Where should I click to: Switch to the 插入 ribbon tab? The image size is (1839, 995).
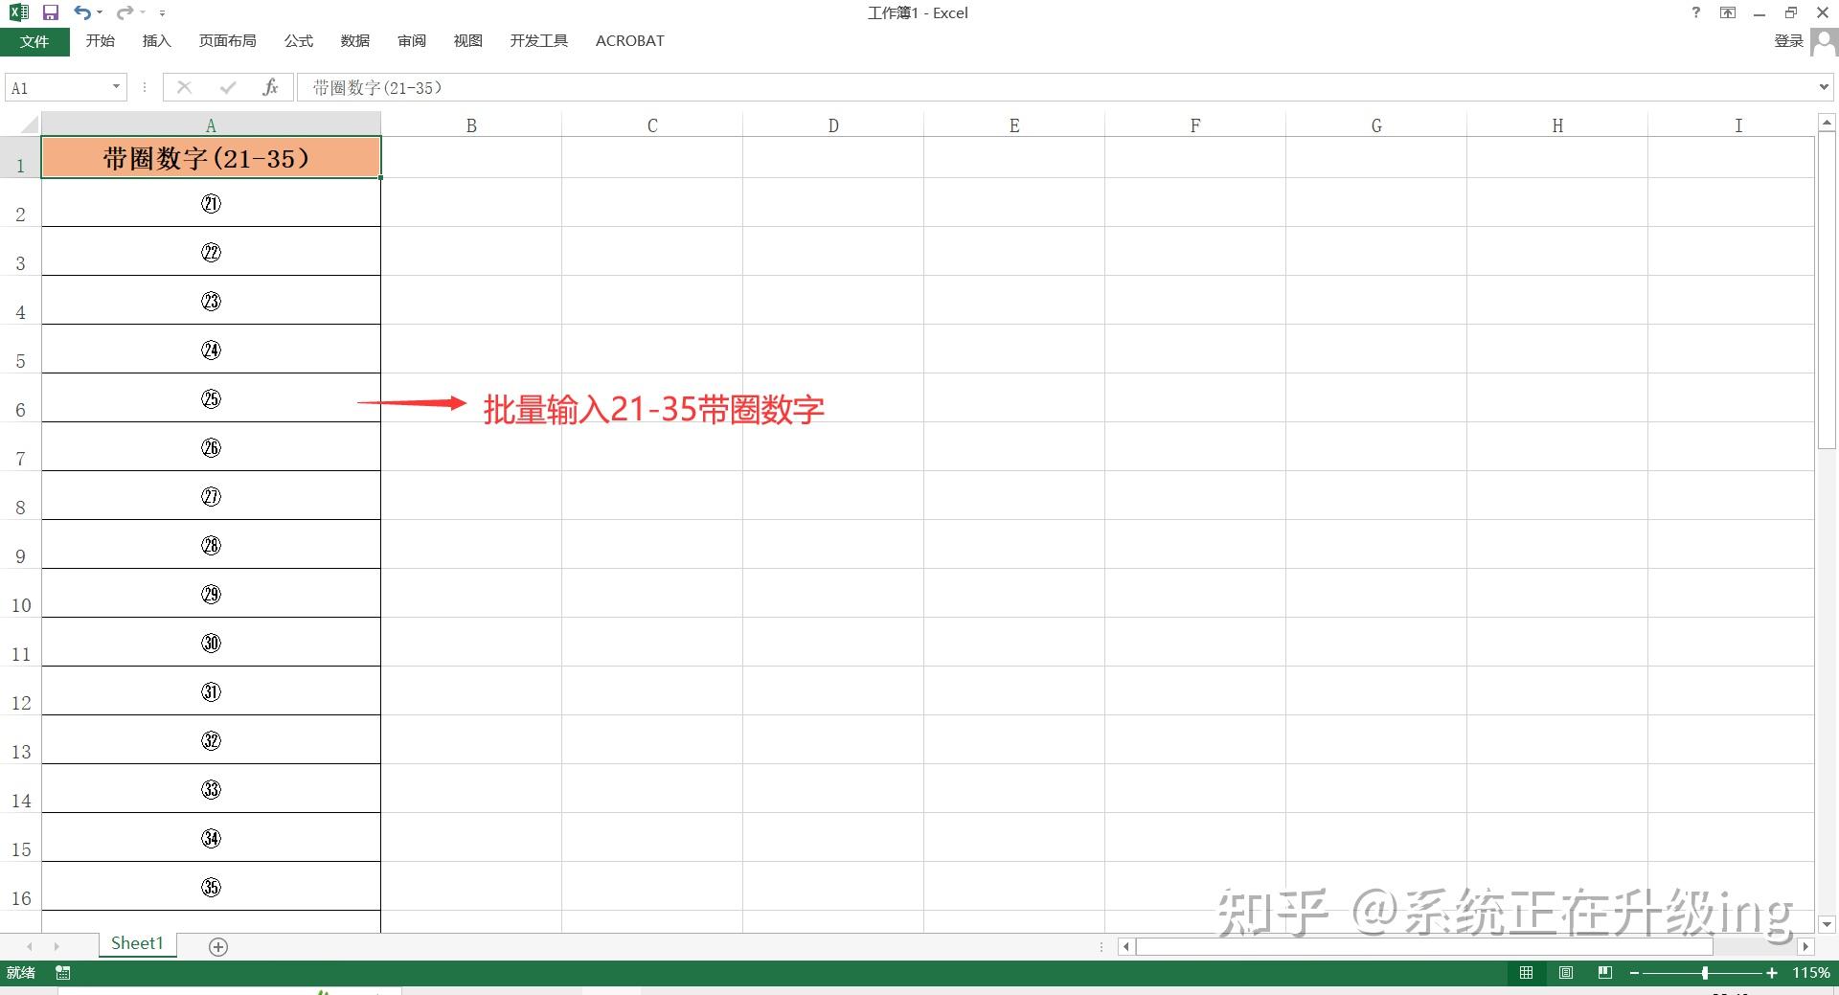(156, 41)
